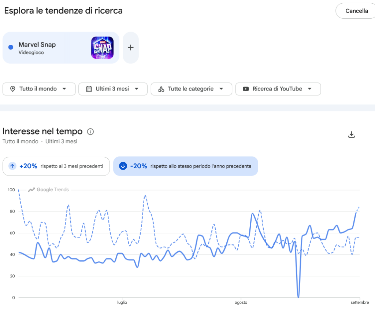Click the Esplora le tendenze di ricerca heading
375x310 pixels.
(x=63, y=11)
